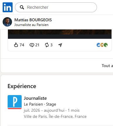Click the Rechercher search field
The width and height of the screenshot is (113, 126).
pyautogui.click(x=56, y=7)
